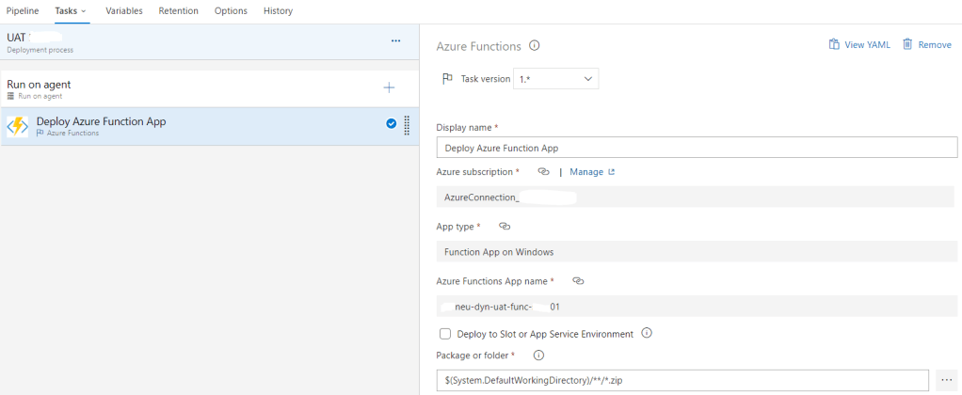The height and width of the screenshot is (395, 962).
Task: Click the link icon beside Azure subscription
Action: coord(543,172)
